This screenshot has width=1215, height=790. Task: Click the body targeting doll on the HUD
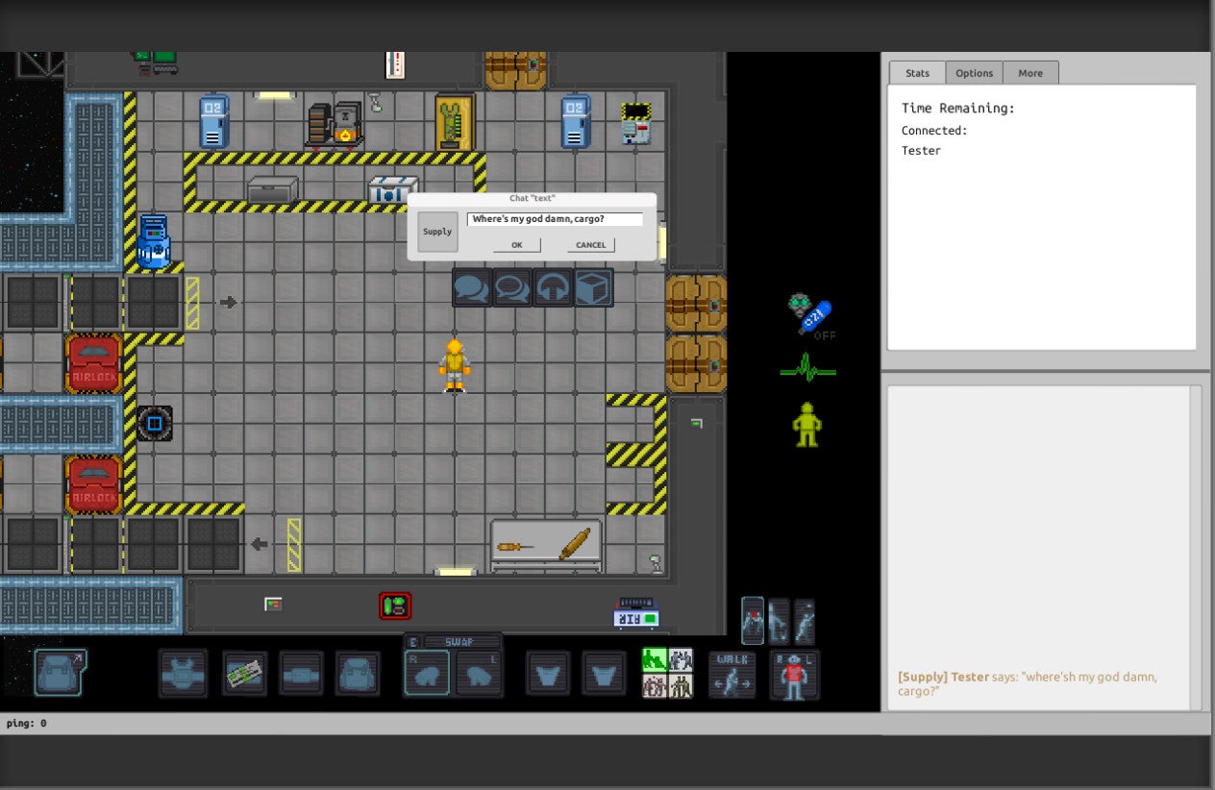pyautogui.click(x=794, y=674)
